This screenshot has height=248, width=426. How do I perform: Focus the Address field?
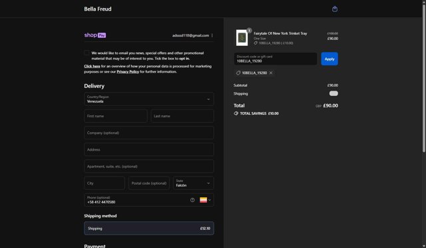[x=149, y=150]
